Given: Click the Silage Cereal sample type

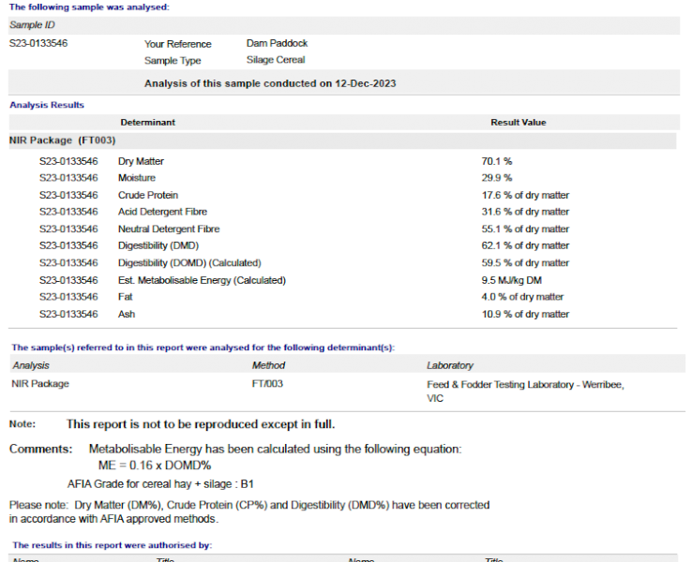Looking at the screenshot, I should click(276, 60).
